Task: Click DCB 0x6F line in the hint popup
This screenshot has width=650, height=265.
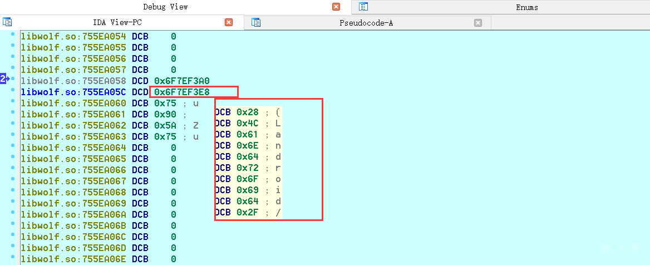Action: pos(248,179)
